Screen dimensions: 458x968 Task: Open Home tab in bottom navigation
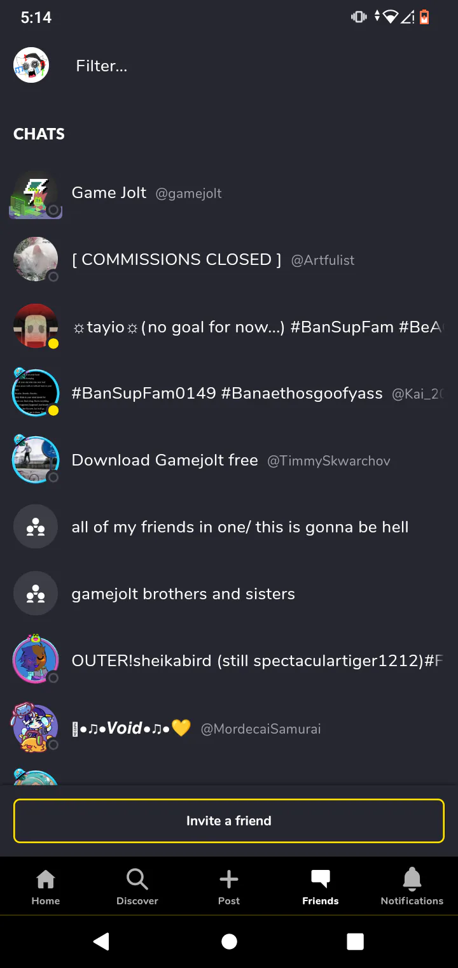[46, 886]
